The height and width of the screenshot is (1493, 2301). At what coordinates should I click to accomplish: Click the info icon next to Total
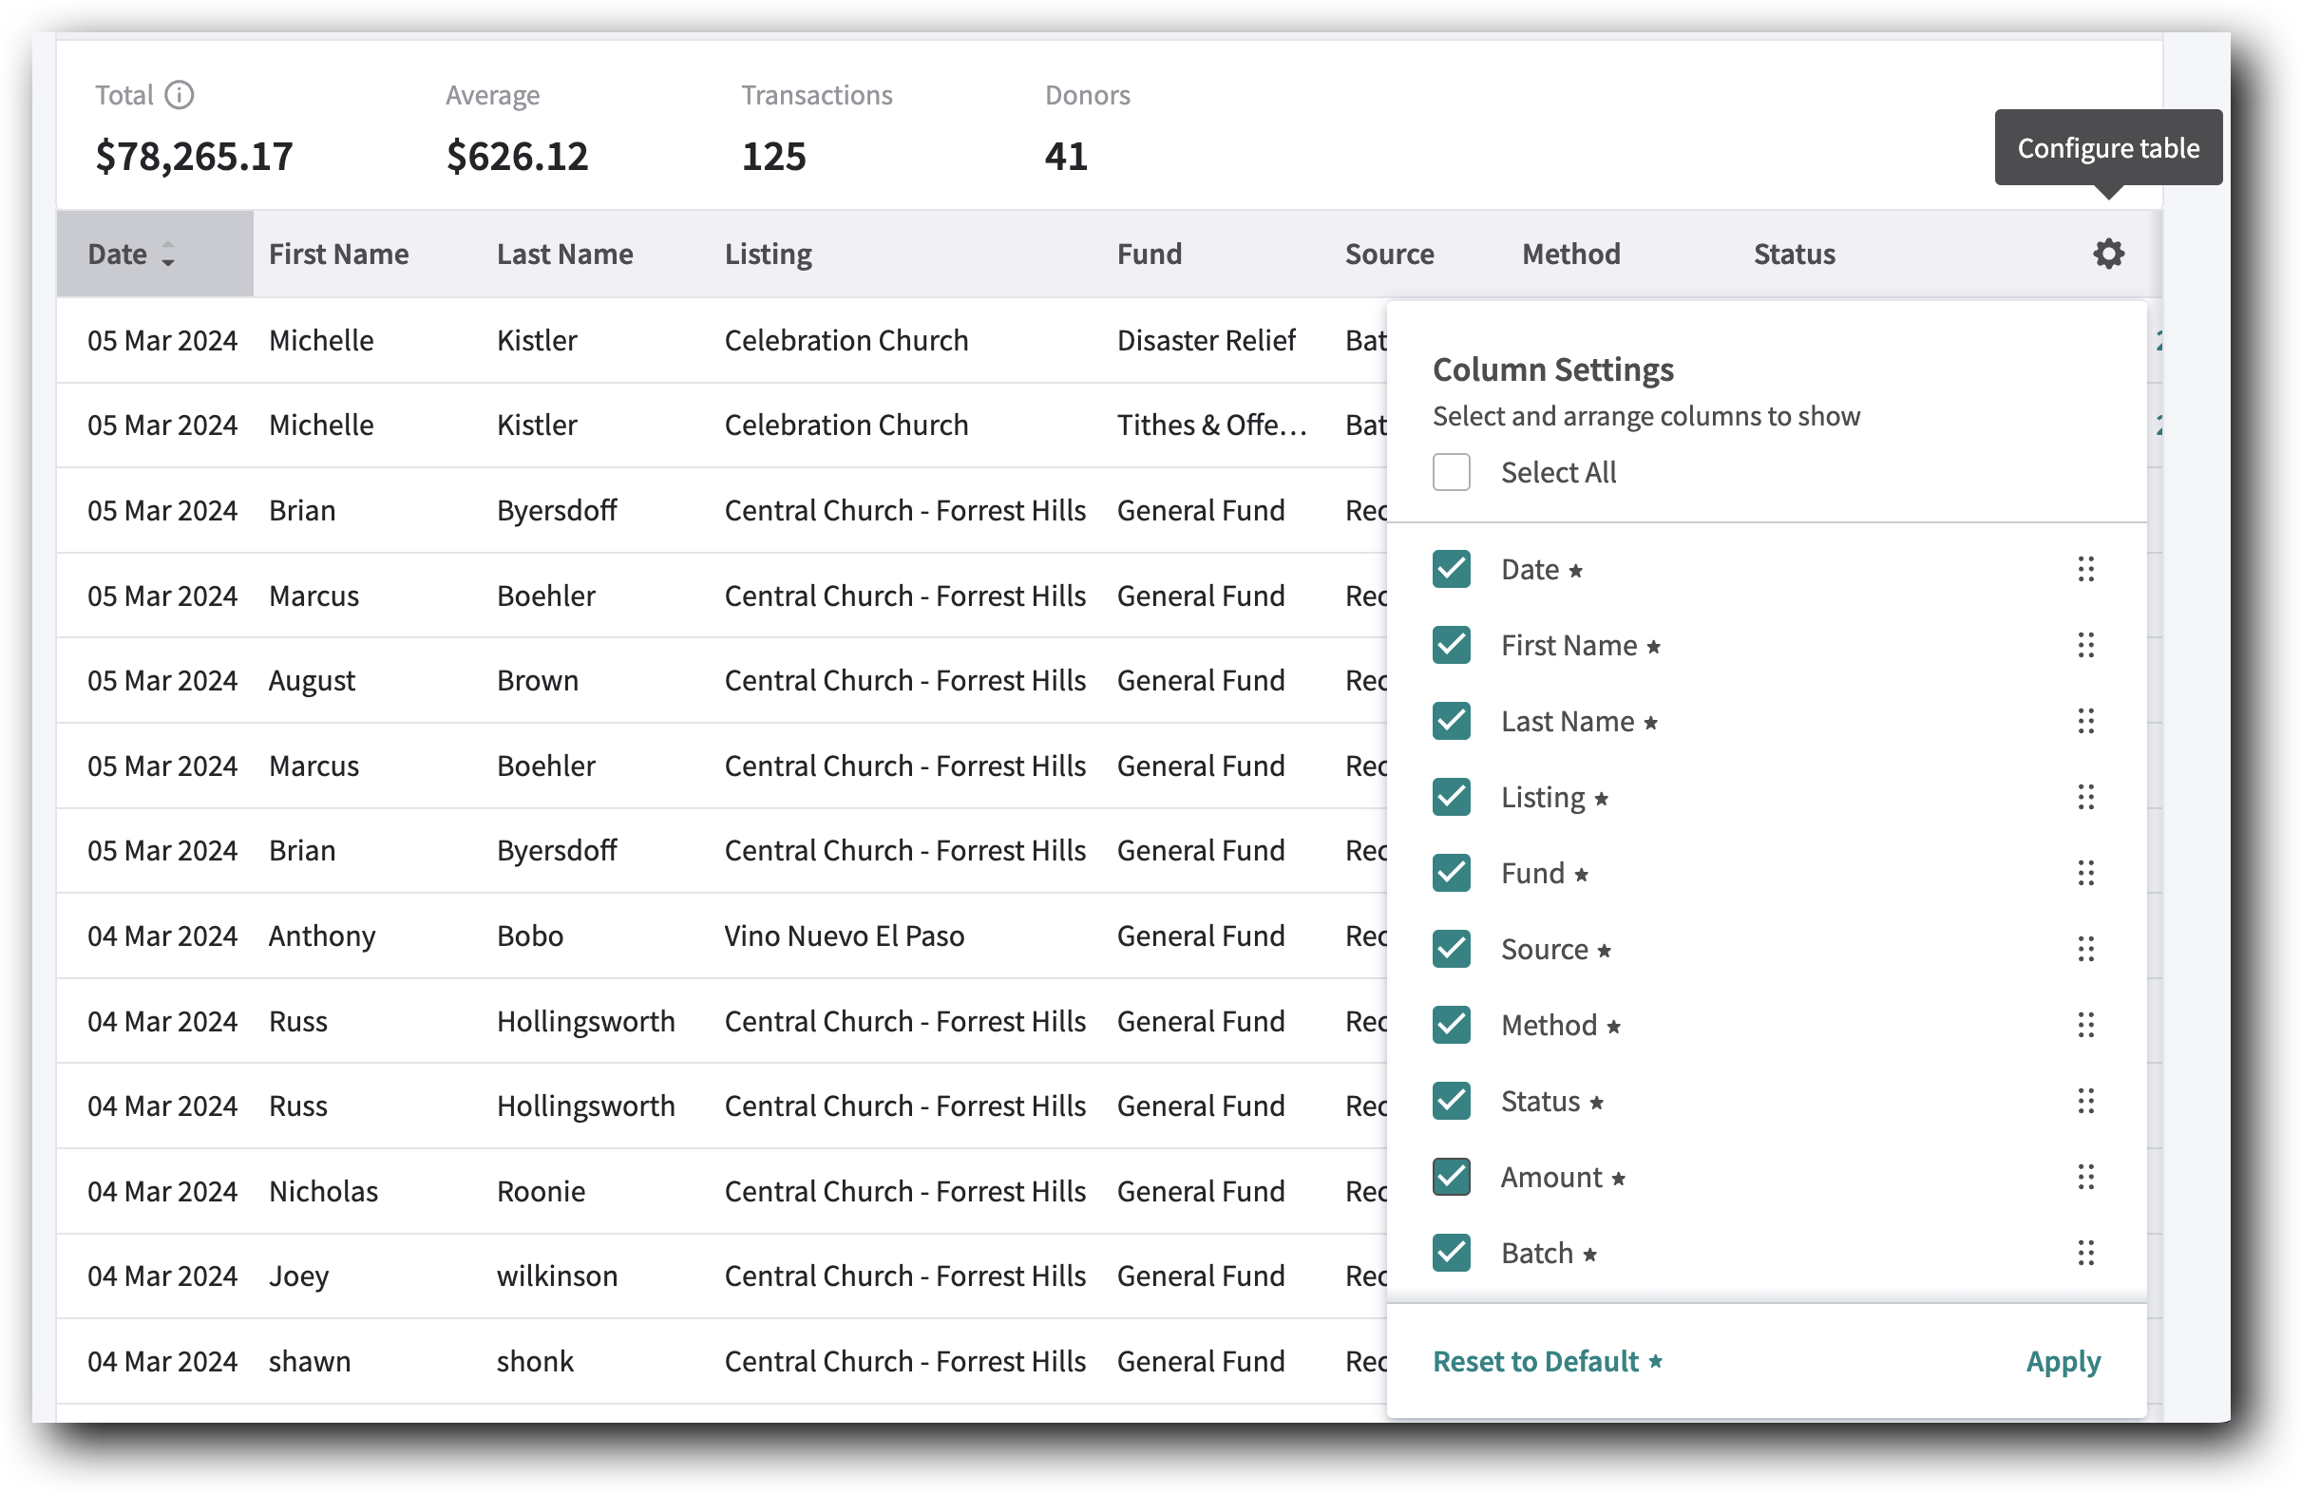pyautogui.click(x=181, y=95)
